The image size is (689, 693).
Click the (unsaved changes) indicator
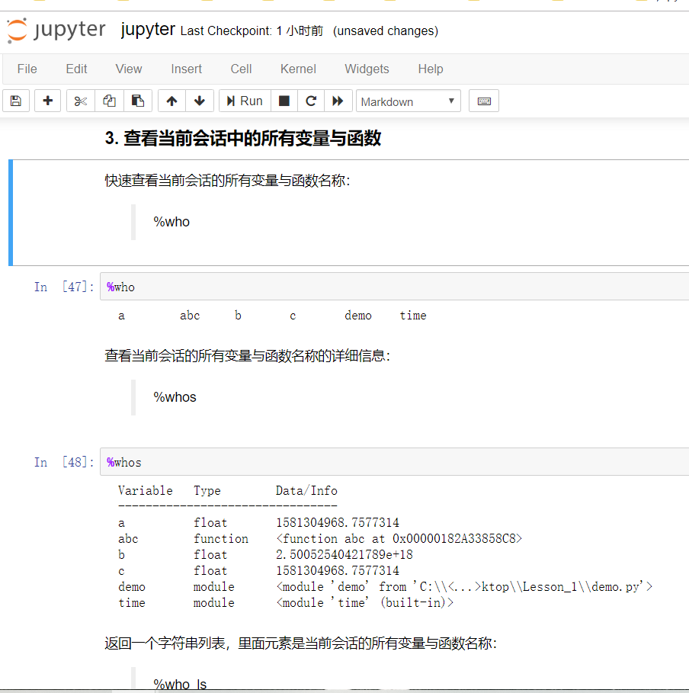[x=386, y=31]
